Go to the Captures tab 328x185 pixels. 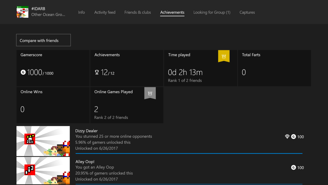pos(247,12)
